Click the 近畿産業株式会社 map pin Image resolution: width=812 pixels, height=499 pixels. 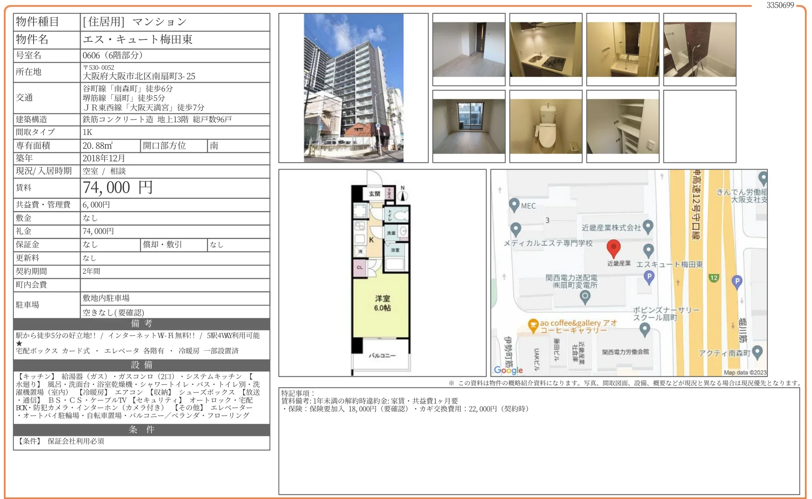tap(648, 226)
